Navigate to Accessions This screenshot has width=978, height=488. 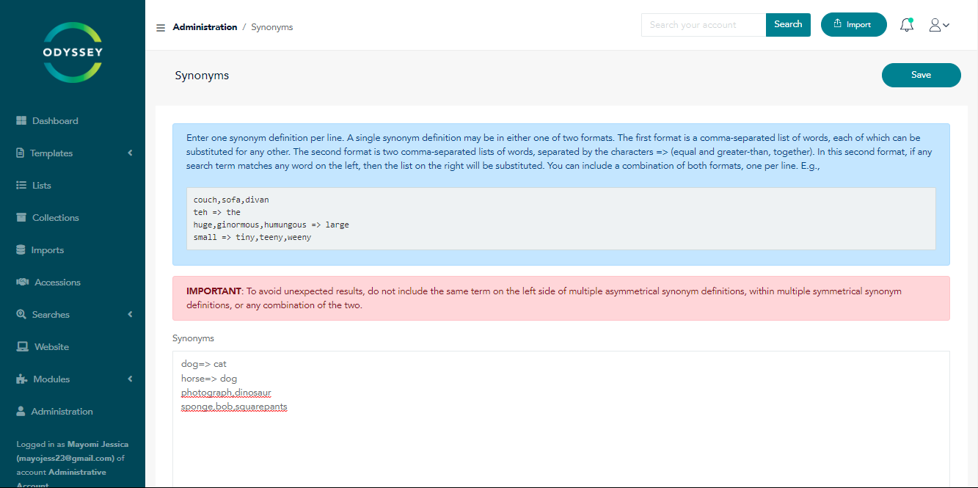tap(58, 283)
